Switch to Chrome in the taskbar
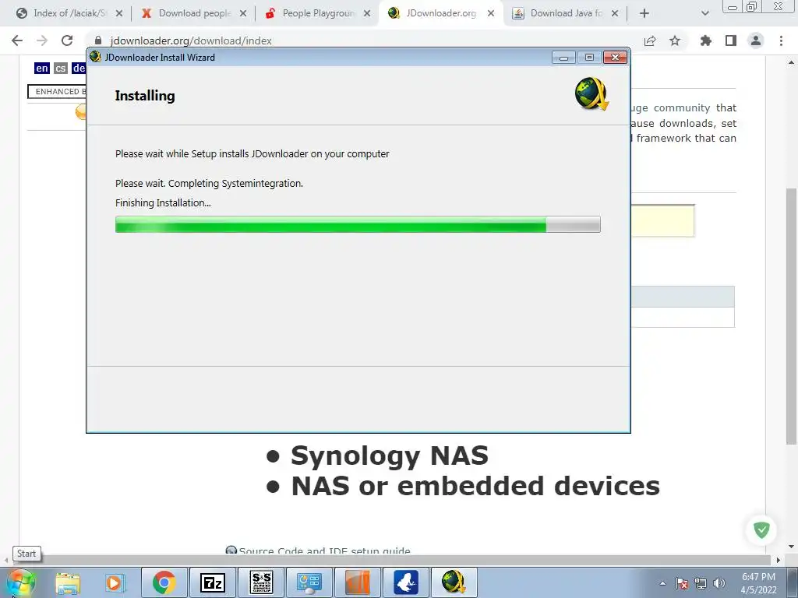This screenshot has height=598, width=798. (164, 582)
